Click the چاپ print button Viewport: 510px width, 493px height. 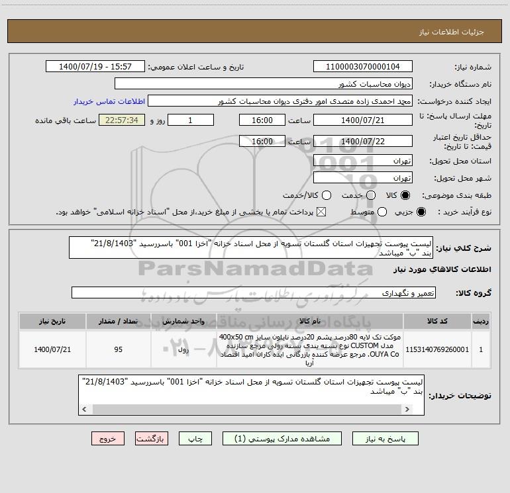[195, 439]
